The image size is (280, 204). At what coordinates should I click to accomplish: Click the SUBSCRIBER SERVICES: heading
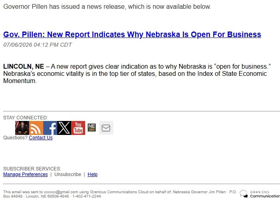pyautogui.click(x=32, y=168)
